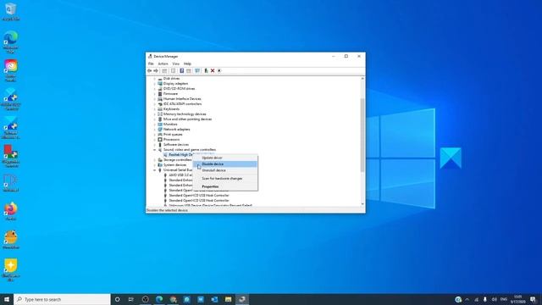Click the volume tray icon

(x=495, y=299)
